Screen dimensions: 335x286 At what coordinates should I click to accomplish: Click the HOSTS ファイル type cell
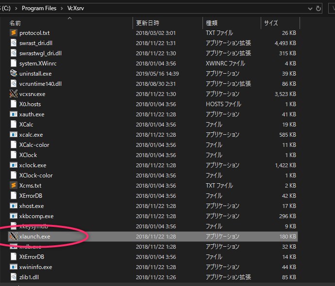223,104
